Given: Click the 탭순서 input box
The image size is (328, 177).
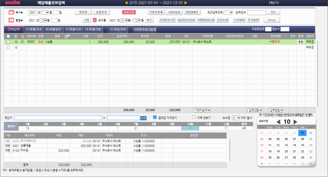Looking at the screenshot, I should (285, 29).
